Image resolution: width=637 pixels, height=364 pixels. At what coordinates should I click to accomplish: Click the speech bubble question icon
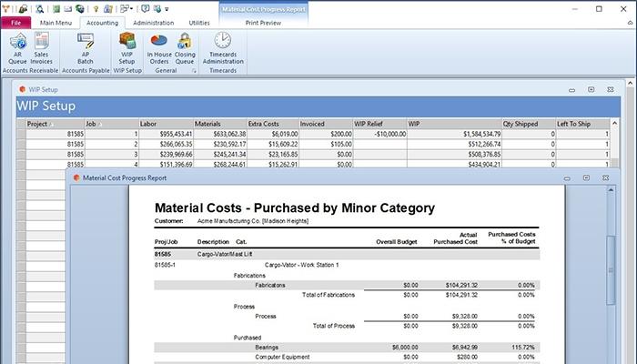145,8
